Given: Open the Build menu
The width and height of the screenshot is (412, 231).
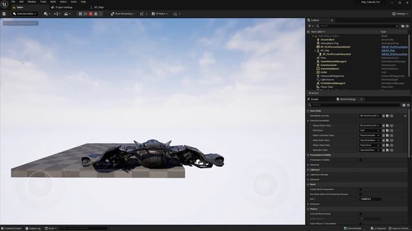Looking at the screenshot, I should pyautogui.click(x=53, y=2).
